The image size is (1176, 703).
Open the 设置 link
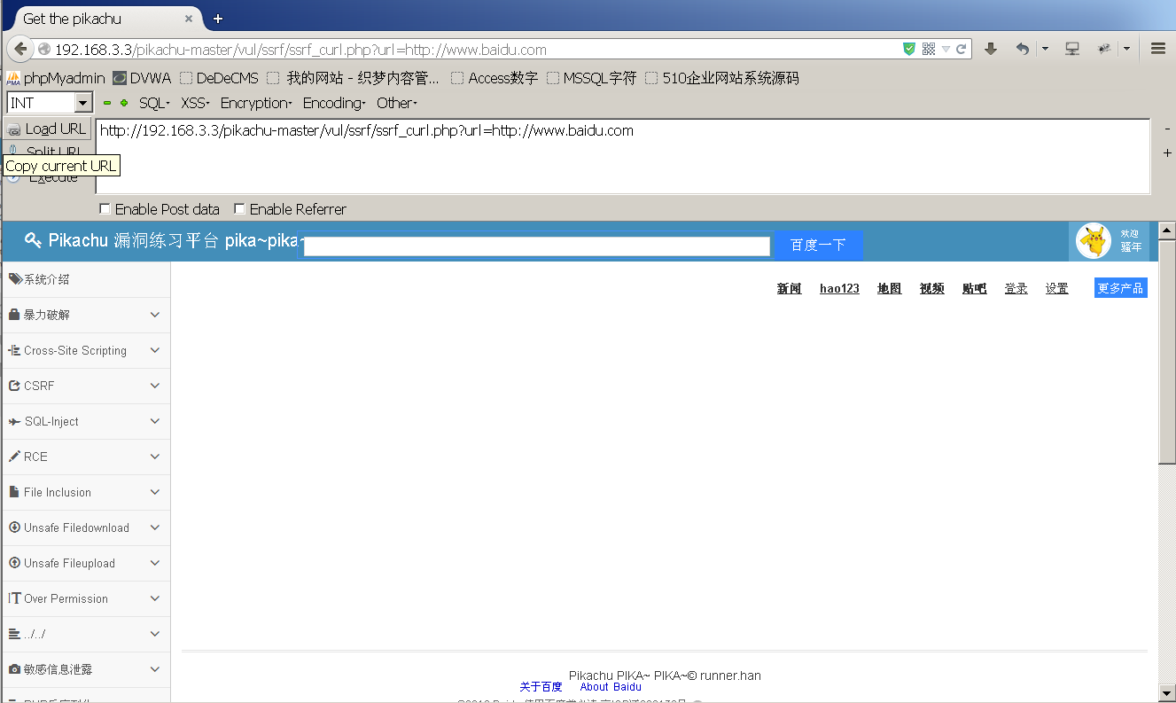(1056, 288)
